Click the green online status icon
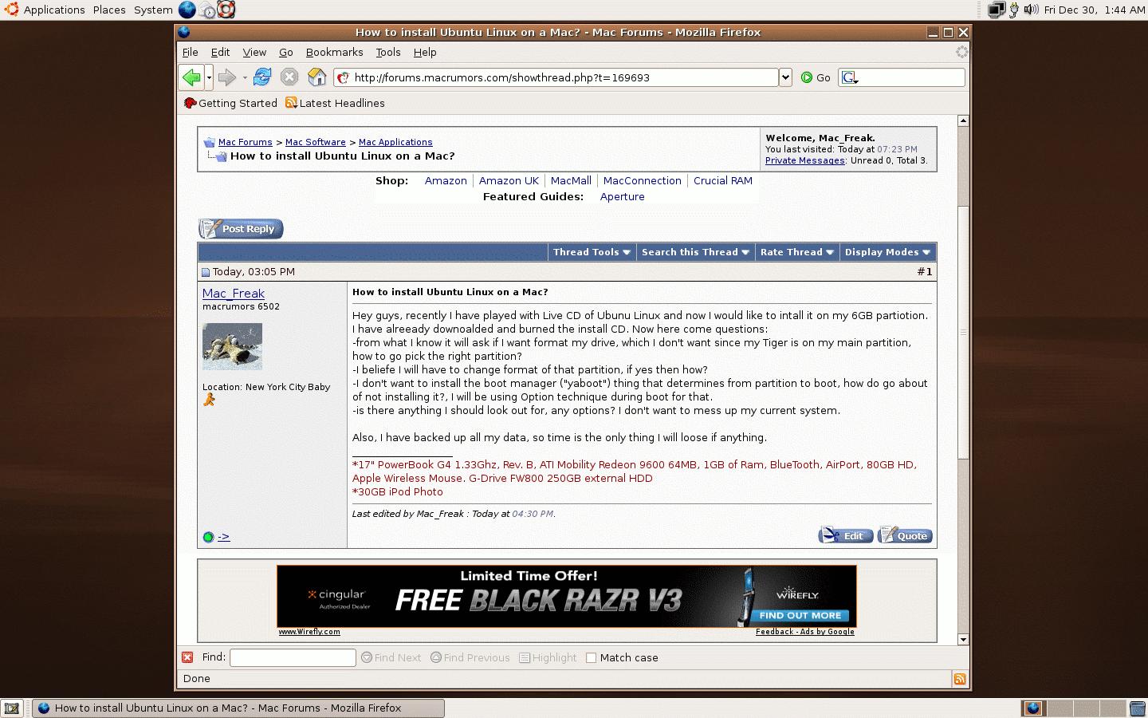1148x718 pixels. click(x=208, y=537)
